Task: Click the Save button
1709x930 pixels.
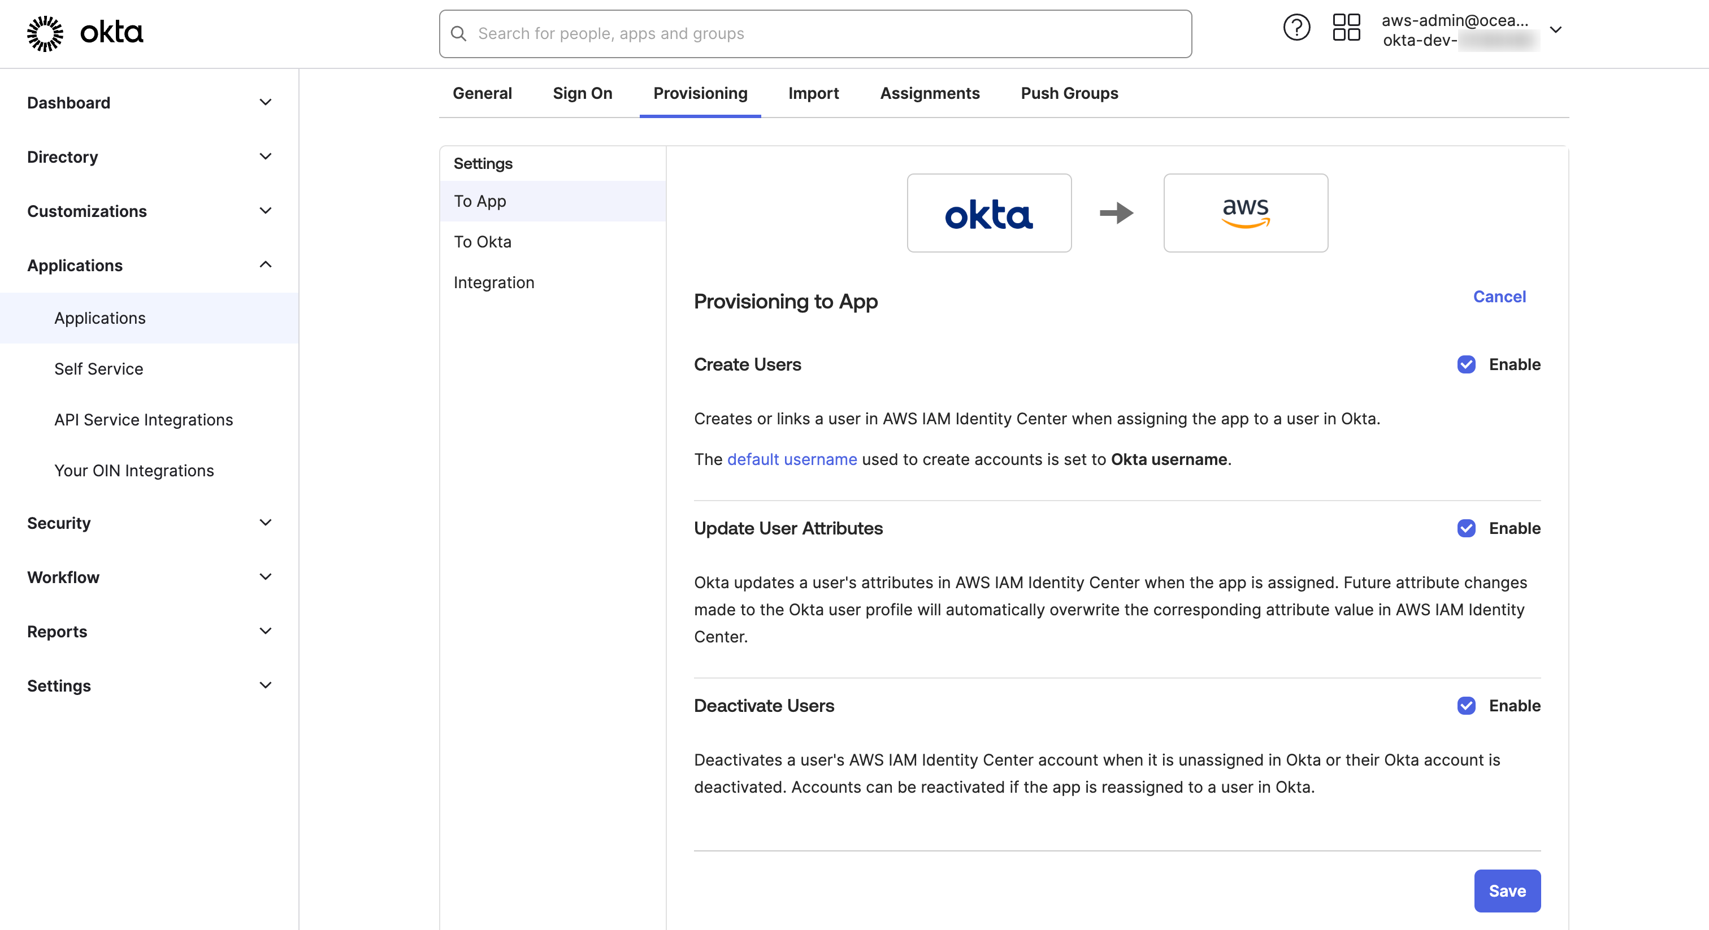Action: (x=1507, y=891)
